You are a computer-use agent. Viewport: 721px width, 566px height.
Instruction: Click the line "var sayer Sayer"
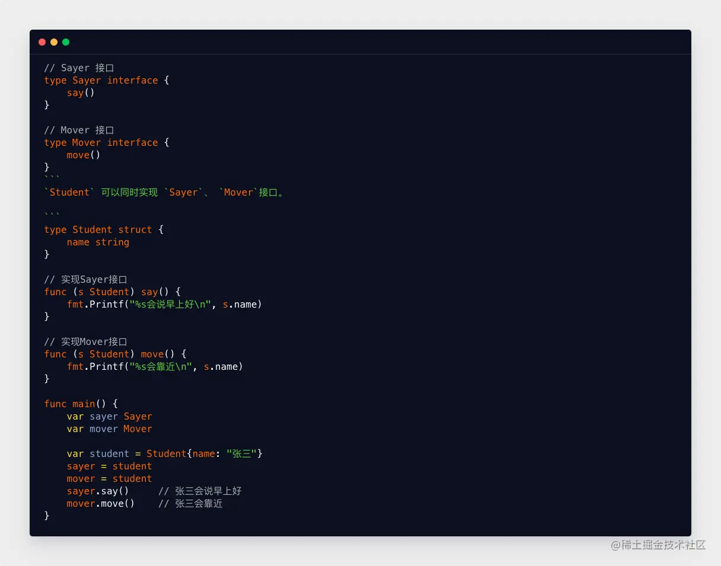tap(110, 417)
